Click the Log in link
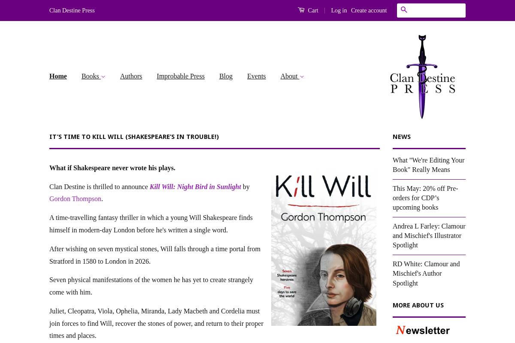Screen dimensions: 515x343 pos(339,10)
